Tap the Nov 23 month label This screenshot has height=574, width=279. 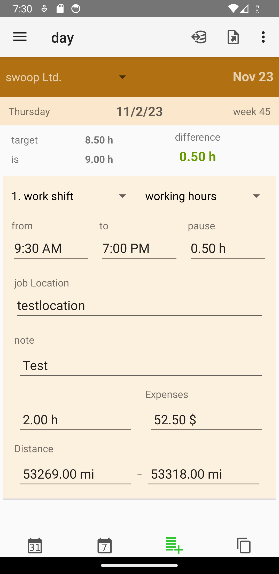click(253, 77)
